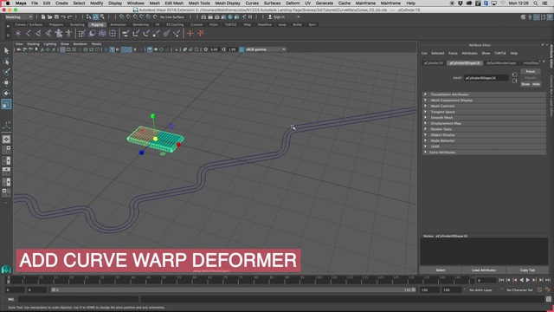Click the Focus button in Attribute Editor
This screenshot has width=554, height=312.
(531, 71)
